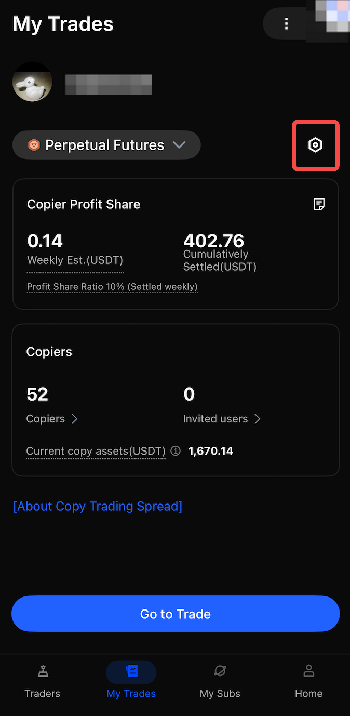The width and height of the screenshot is (350, 716).
Task: Tap the three-dot more options button
Action: (286, 24)
